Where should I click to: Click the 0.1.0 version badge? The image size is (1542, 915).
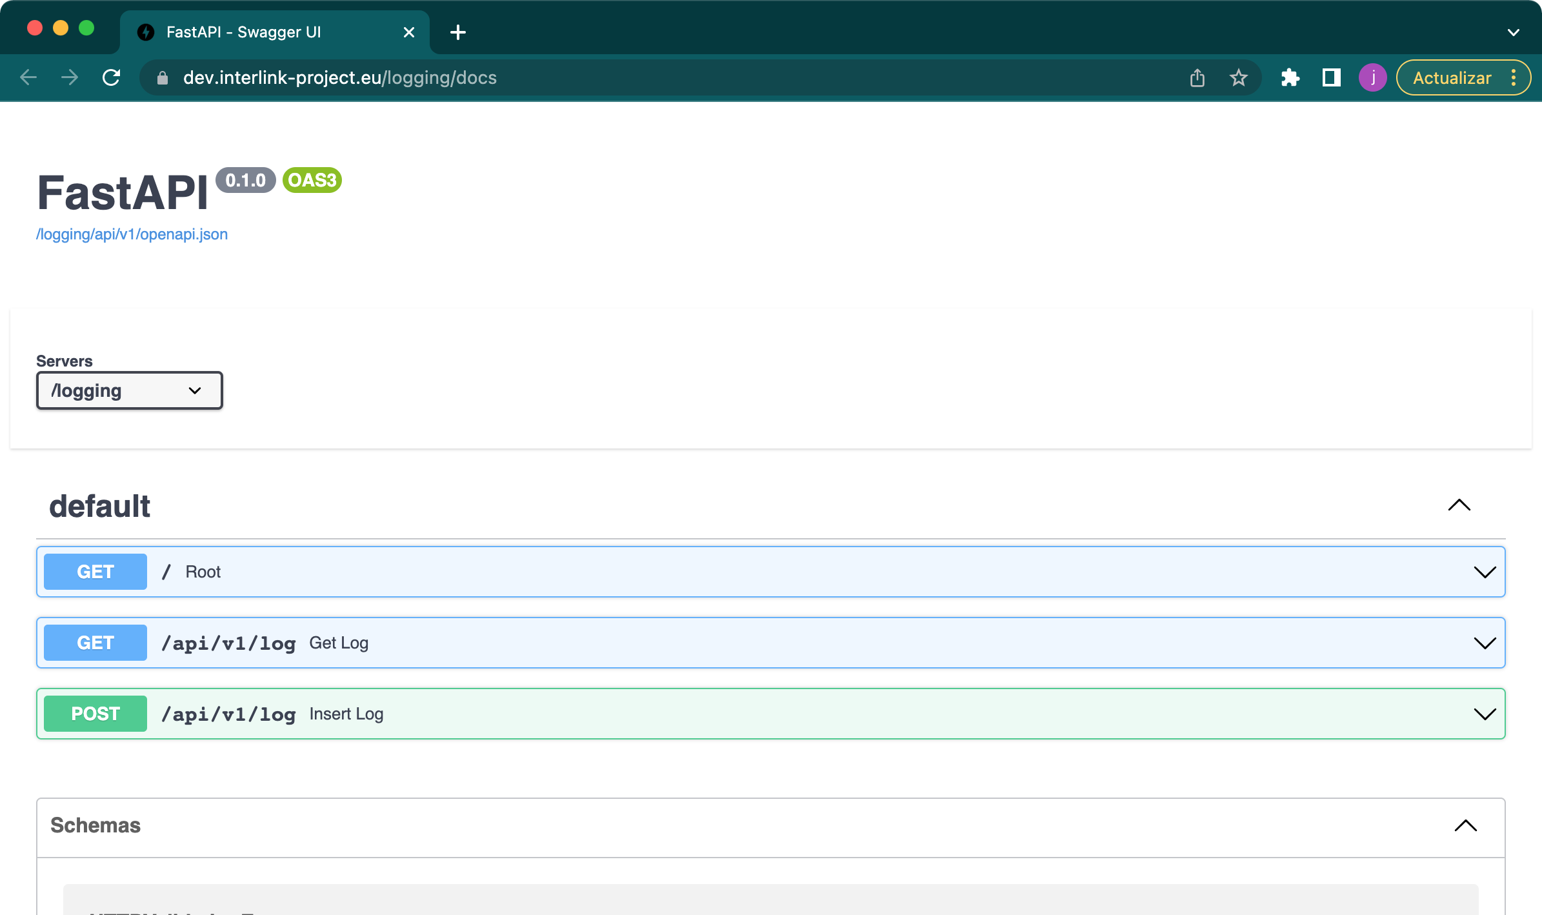[x=246, y=180]
